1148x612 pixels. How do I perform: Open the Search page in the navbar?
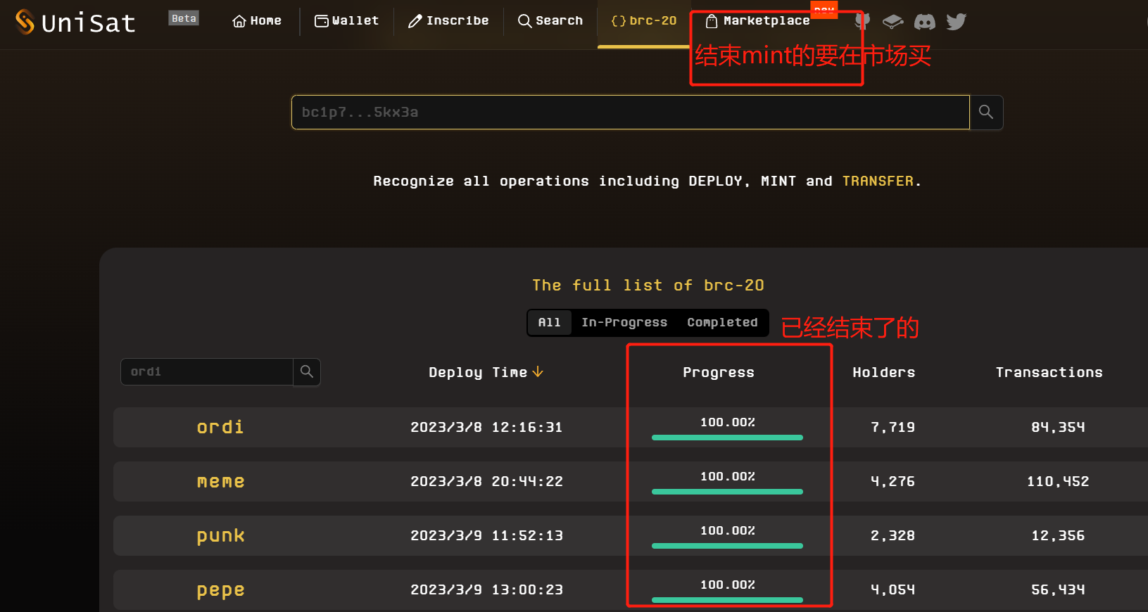[550, 21]
